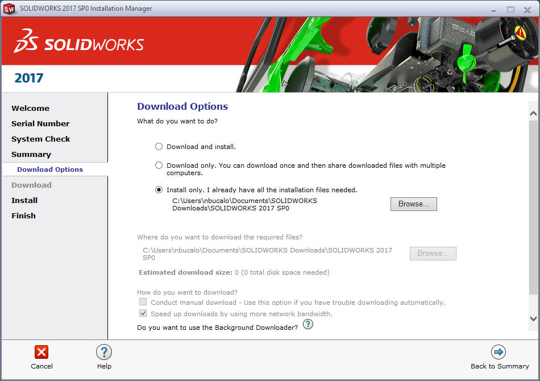The height and width of the screenshot is (381, 540).
Task: Click 'Do you want to use the Background Downloader?' text
Action: pos(217,328)
